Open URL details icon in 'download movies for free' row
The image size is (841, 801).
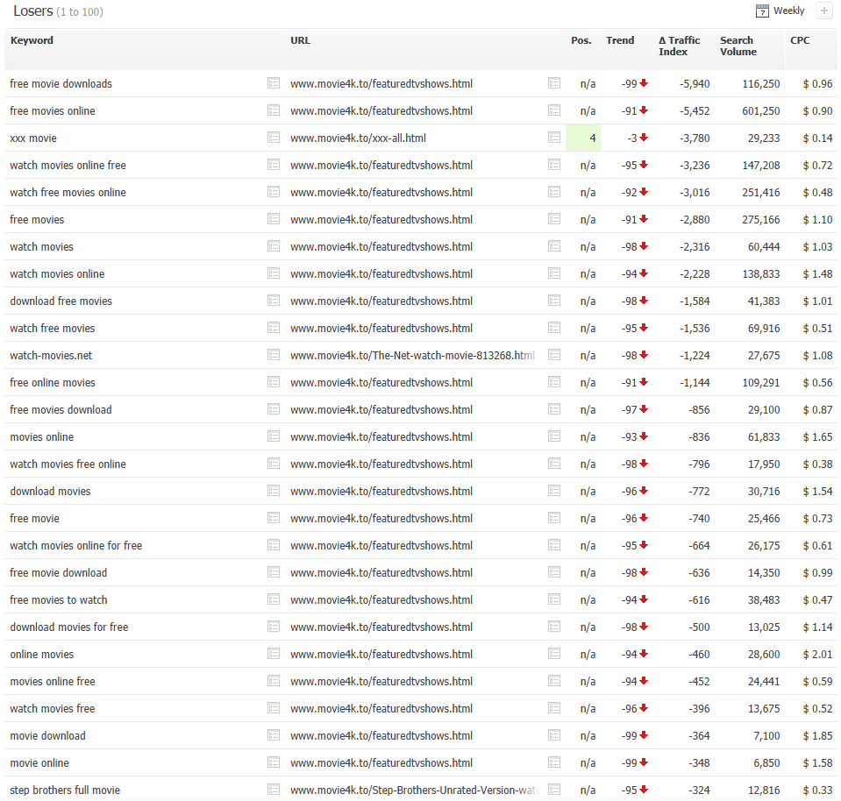(x=554, y=627)
